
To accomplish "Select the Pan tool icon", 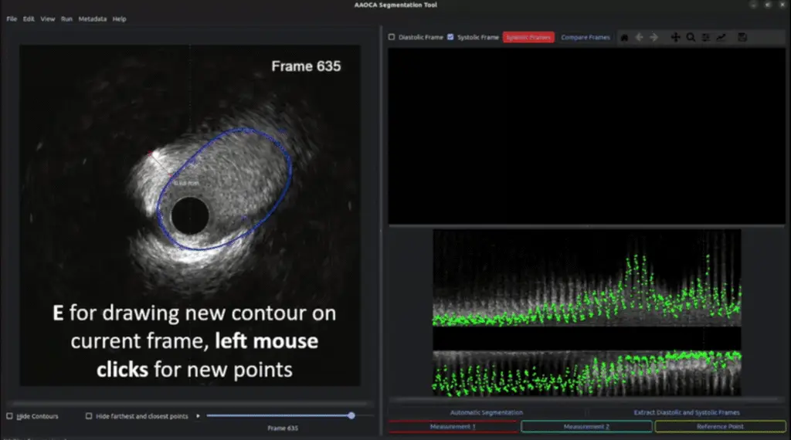I will pos(675,37).
